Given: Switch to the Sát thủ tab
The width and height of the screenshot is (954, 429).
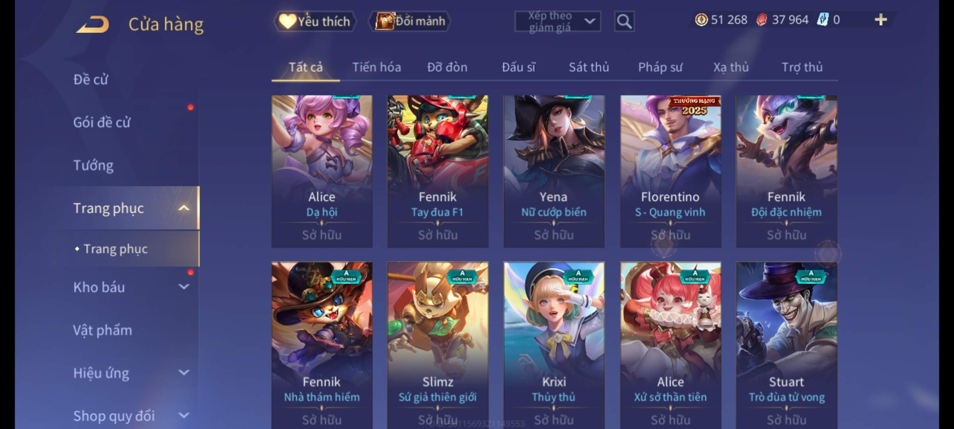Looking at the screenshot, I should (589, 67).
